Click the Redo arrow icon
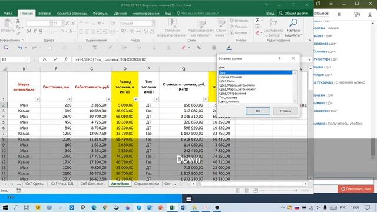This screenshot has height=212, width=377. [34, 48]
